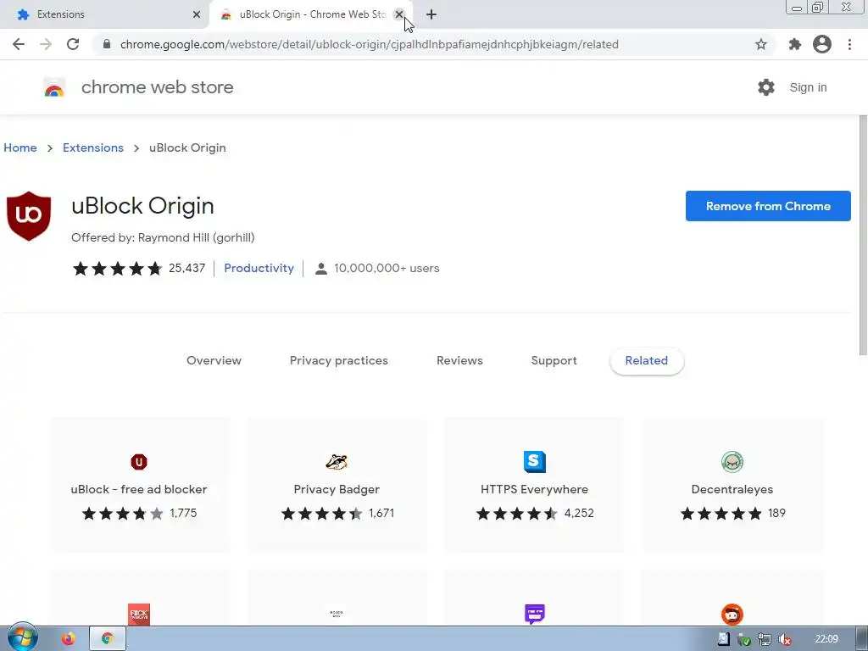Click the five-star rating of uBlock Origin

(117, 269)
